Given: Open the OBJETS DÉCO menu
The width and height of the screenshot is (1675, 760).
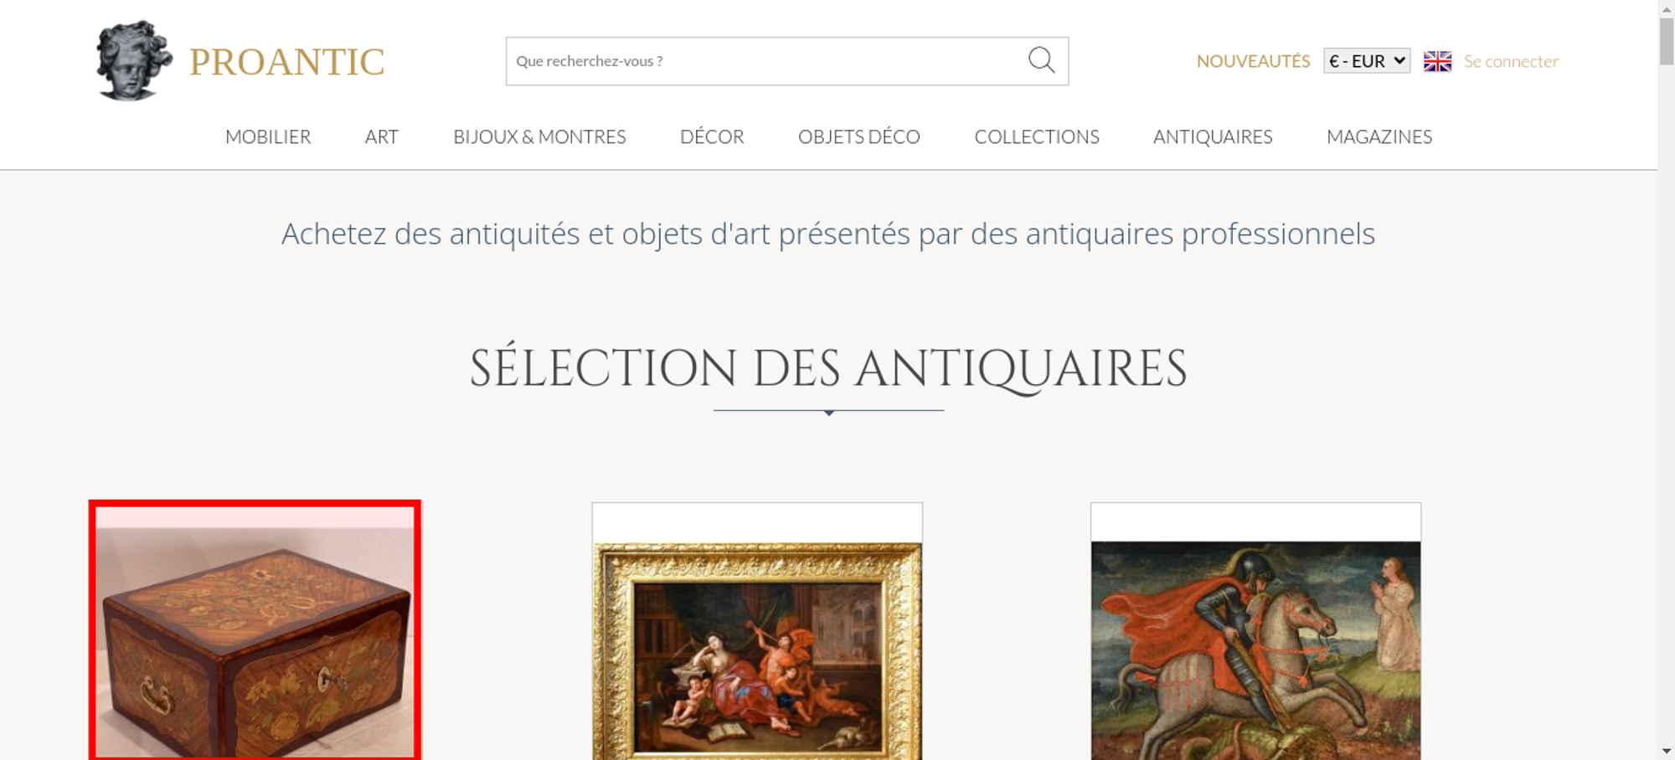Looking at the screenshot, I should pyautogui.click(x=859, y=136).
